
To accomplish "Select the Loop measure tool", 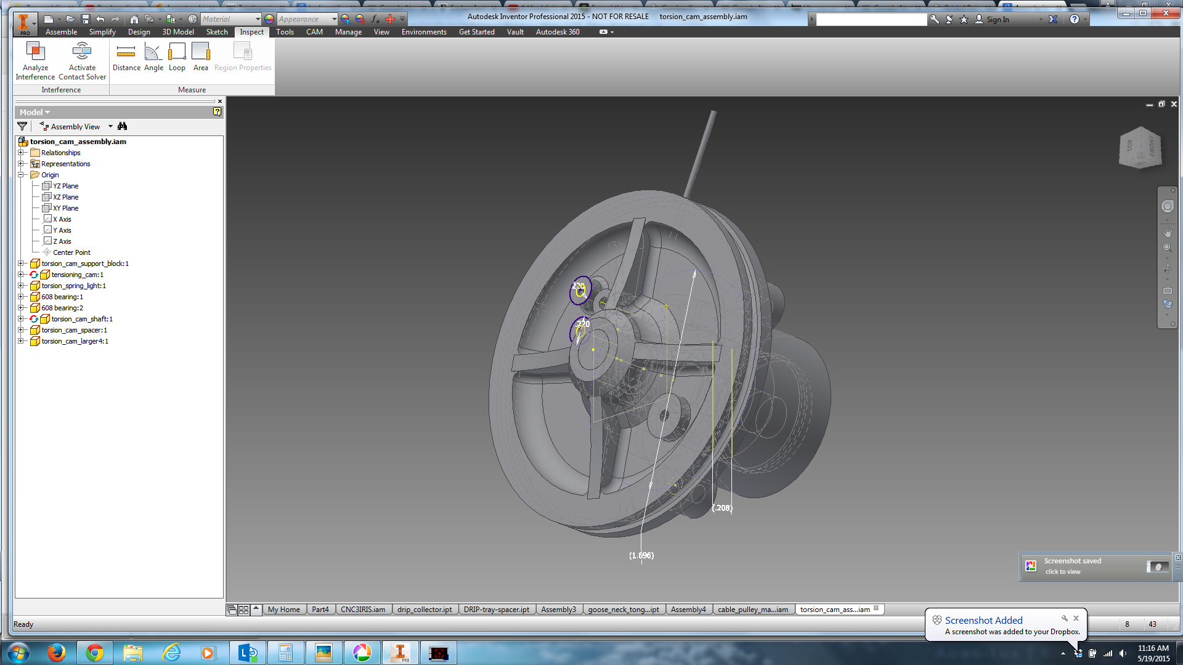I will [x=177, y=57].
